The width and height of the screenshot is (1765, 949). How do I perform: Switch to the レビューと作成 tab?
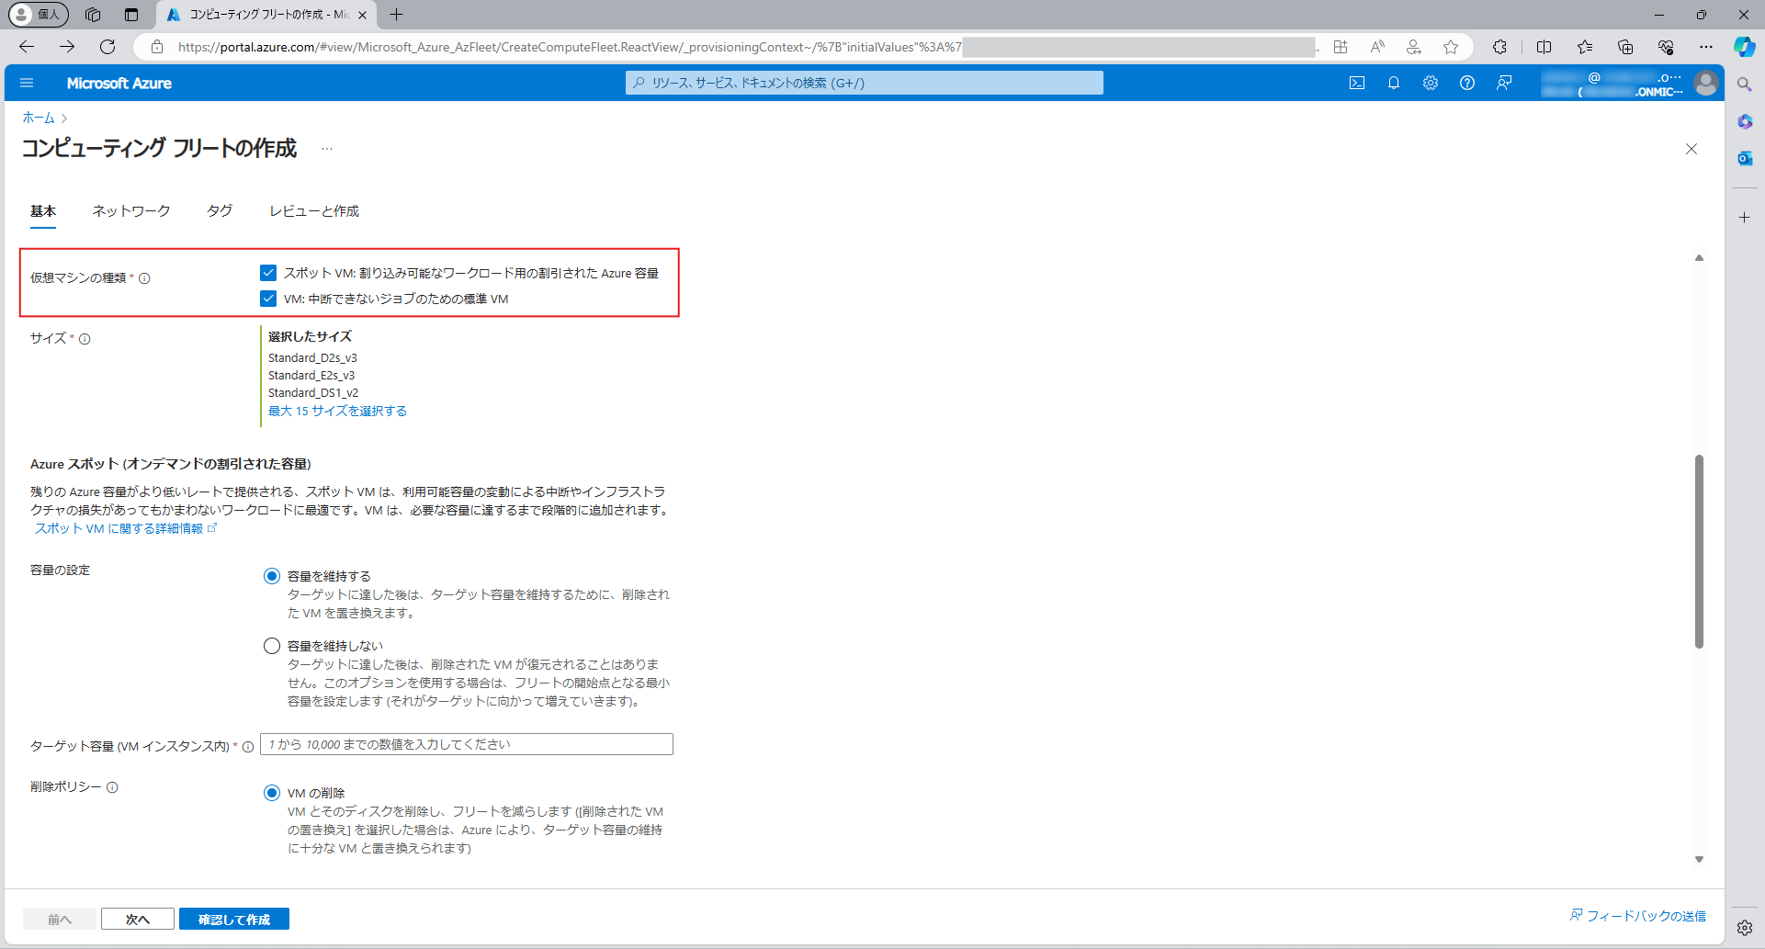coord(314,211)
